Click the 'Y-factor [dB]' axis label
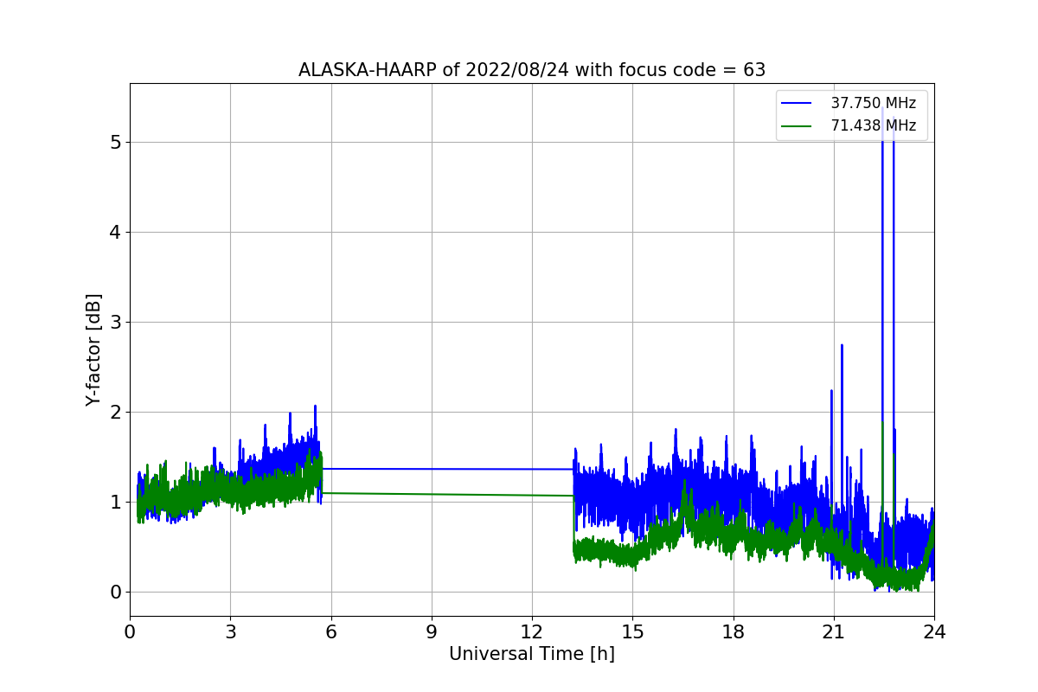This screenshot has height=692, width=1038. (x=93, y=350)
